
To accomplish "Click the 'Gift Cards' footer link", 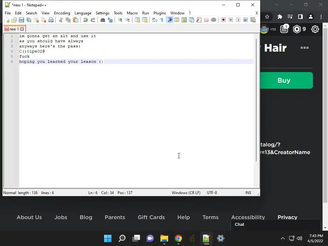I will [151, 217].
